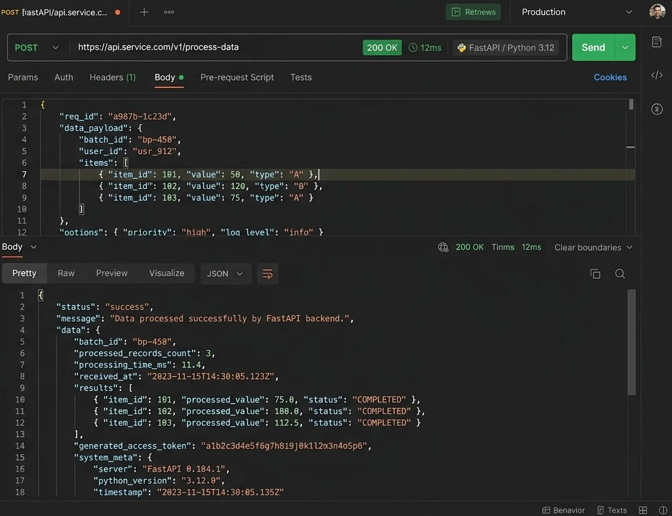
Task: Open a new request tab with plus icon
Action: point(144,12)
